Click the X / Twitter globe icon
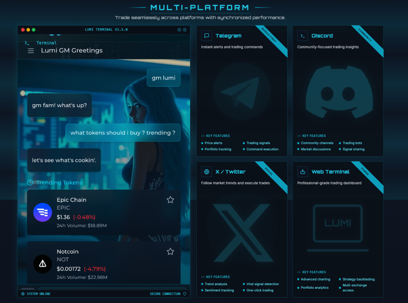Image resolution: width=408 pixels, height=303 pixels. [x=206, y=172]
